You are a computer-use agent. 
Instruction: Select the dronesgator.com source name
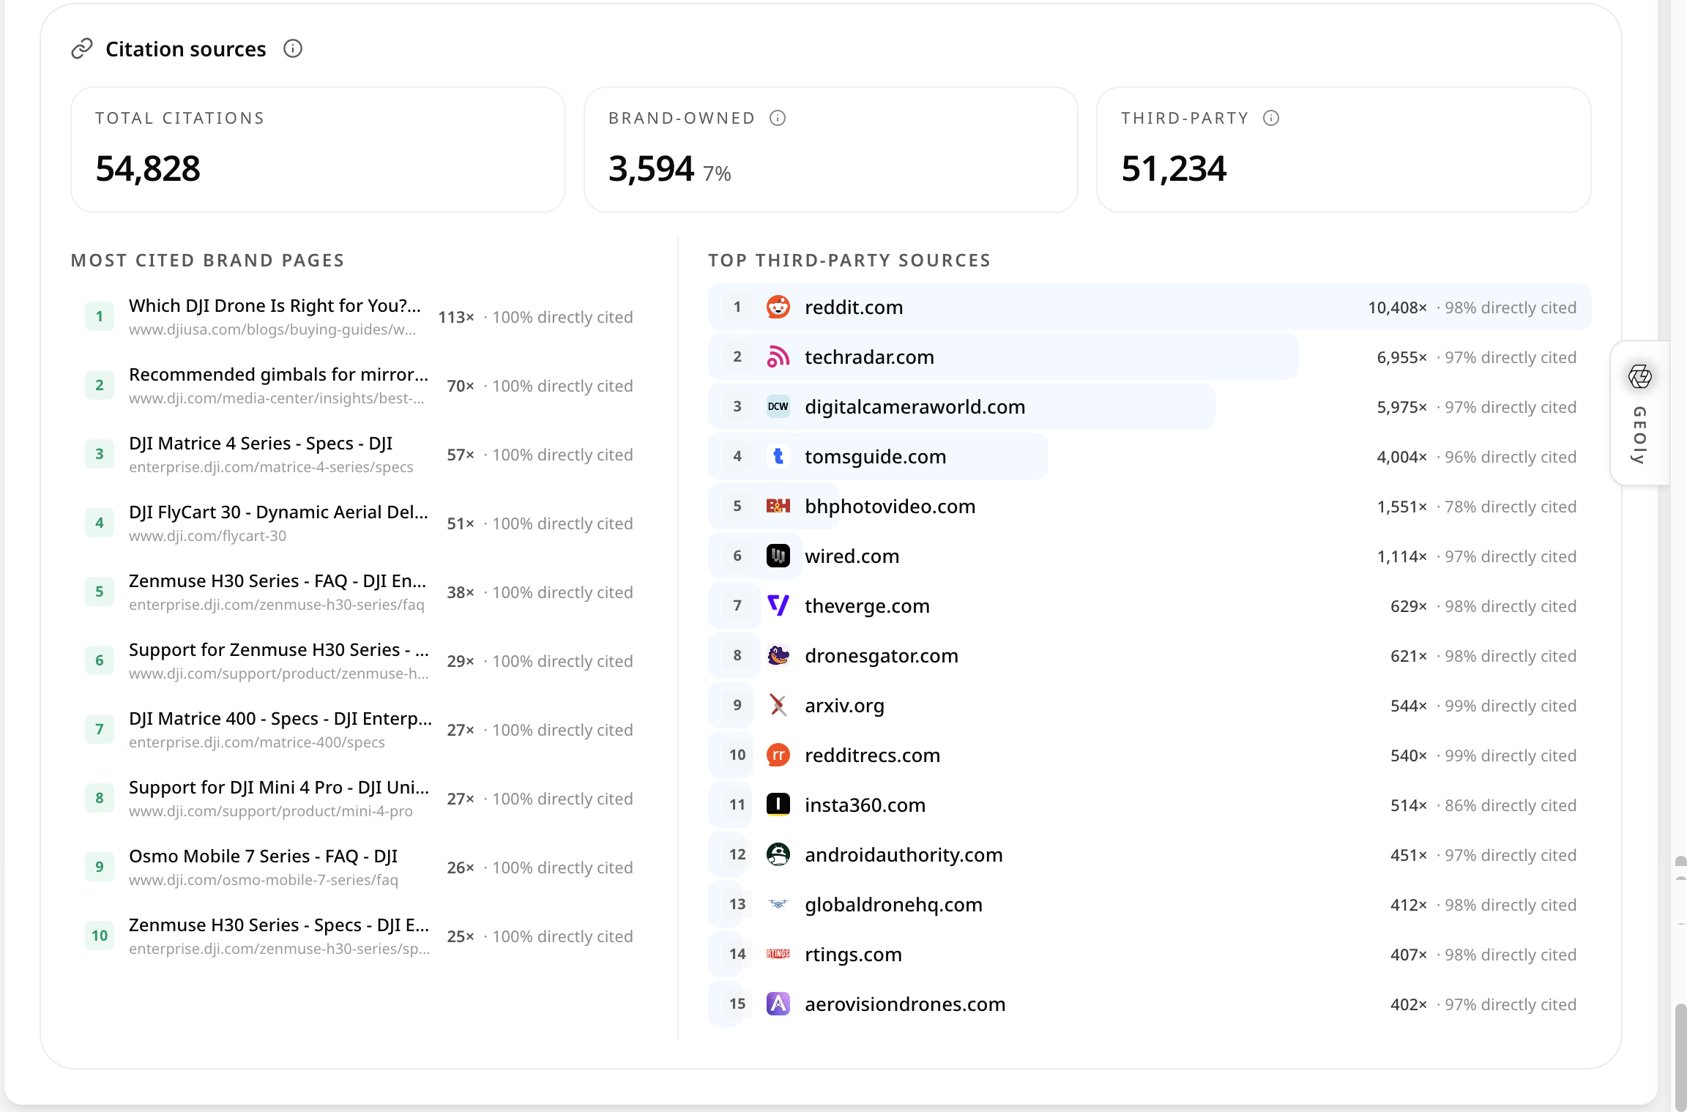pos(881,656)
